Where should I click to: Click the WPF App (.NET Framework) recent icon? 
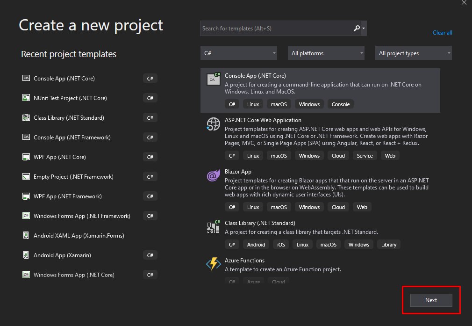26,196
